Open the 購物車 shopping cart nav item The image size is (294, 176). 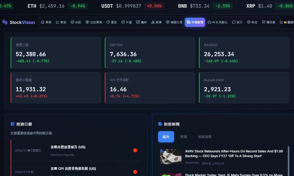pyautogui.click(x=269, y=22)
